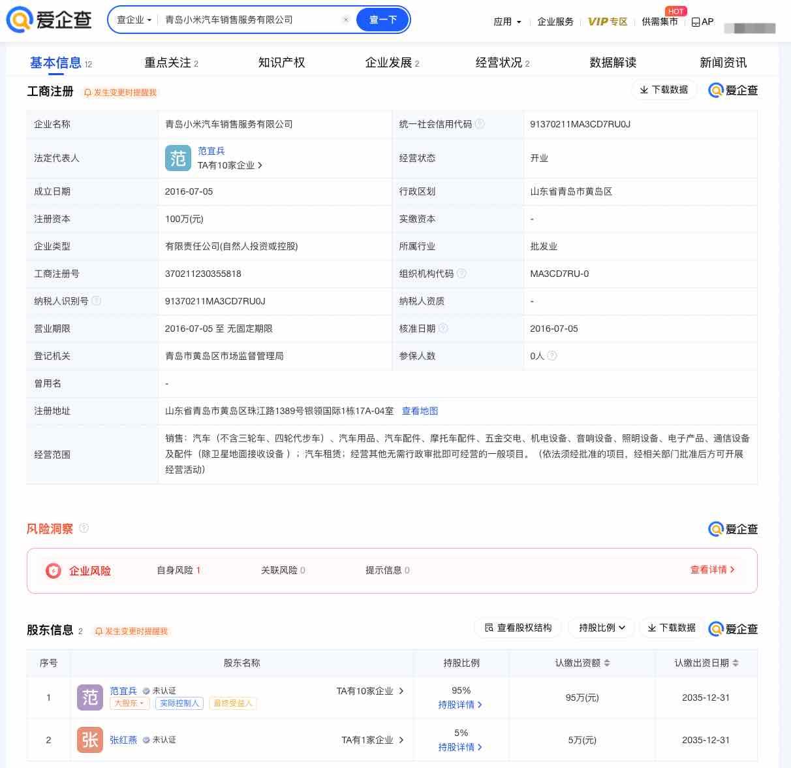Click the red 企业风险 icon
Viewport: 791px width, 768px height.
[x=54, y=571]
